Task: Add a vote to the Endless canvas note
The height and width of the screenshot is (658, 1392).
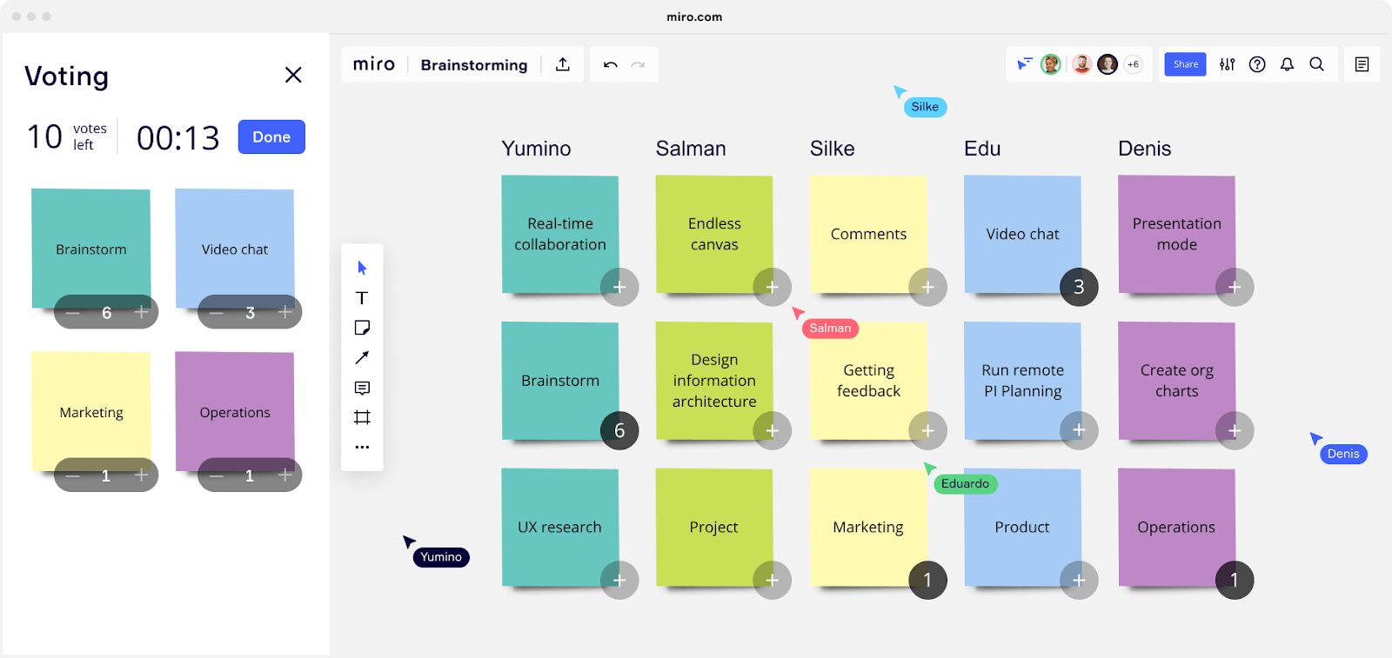Action: pos(771,287)
